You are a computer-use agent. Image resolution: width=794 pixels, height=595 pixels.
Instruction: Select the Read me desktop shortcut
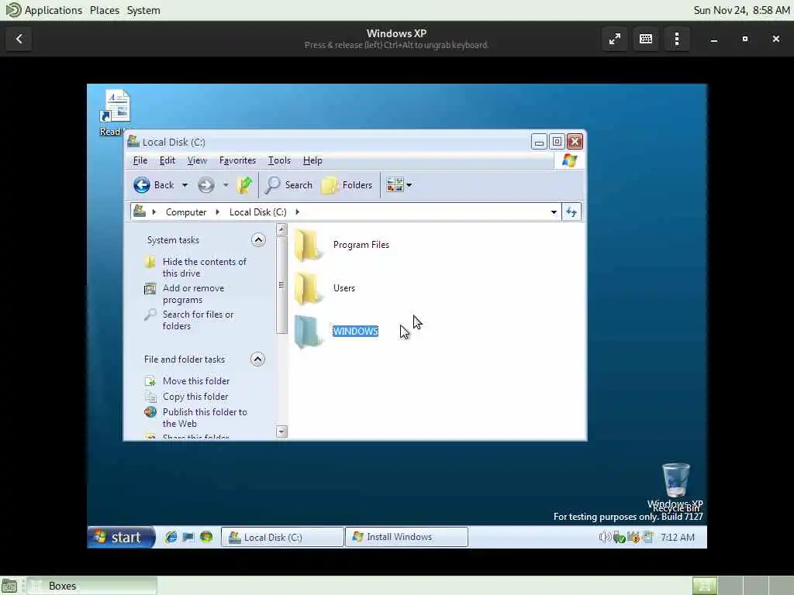click(115, 112)
